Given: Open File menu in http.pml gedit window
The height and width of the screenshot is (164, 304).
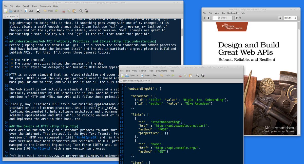Looking at the screenshot, I should [5, 6].
